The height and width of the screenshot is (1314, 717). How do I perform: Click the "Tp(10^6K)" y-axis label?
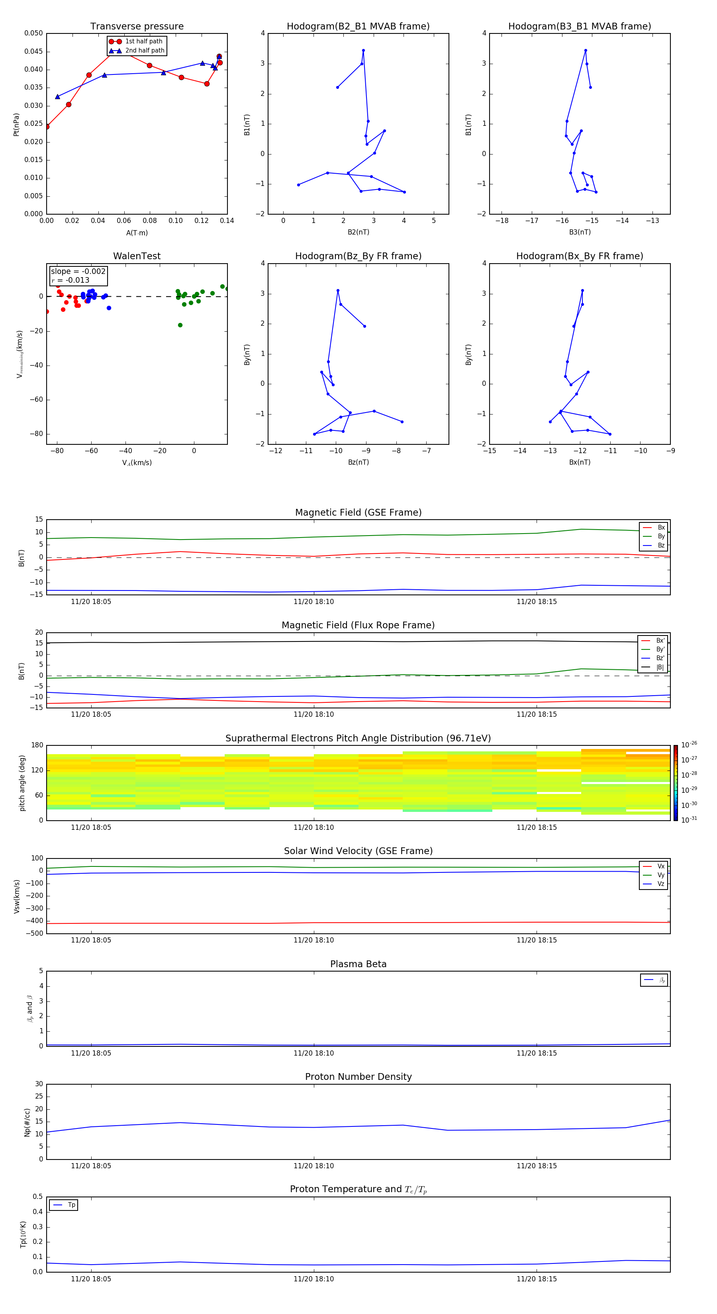pos(23,1234)
